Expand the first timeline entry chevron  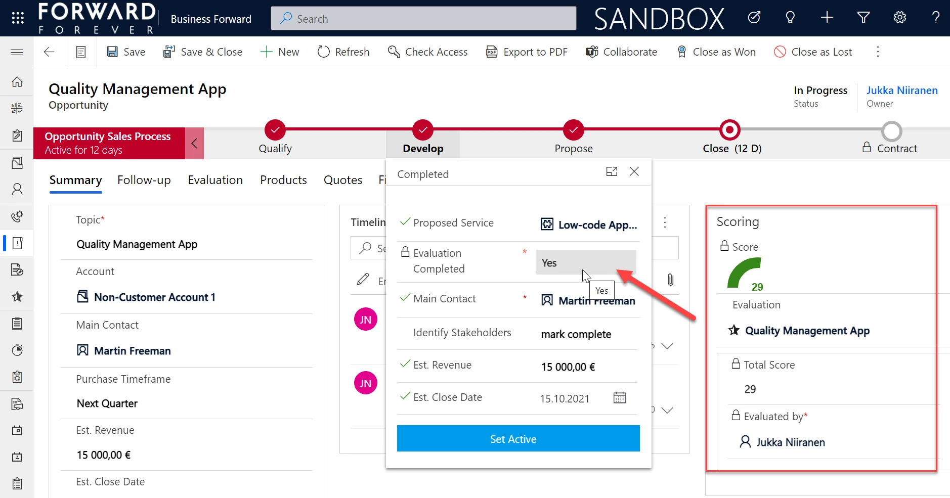pos(667,346)
